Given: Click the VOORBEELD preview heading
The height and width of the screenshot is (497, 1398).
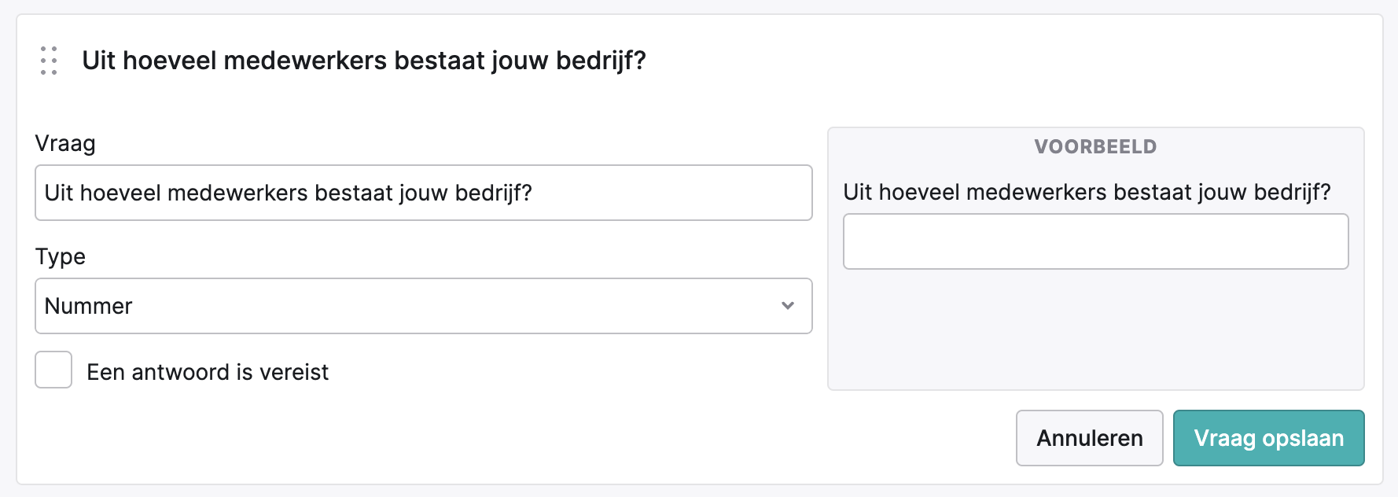Looking at the screenshot, I should 1095,146.
